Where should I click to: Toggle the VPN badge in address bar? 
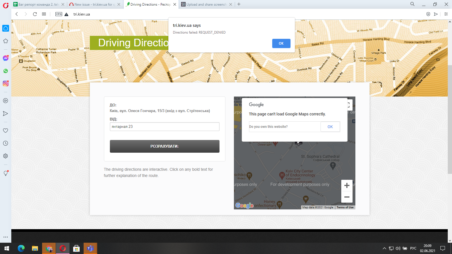click(59, 14)
